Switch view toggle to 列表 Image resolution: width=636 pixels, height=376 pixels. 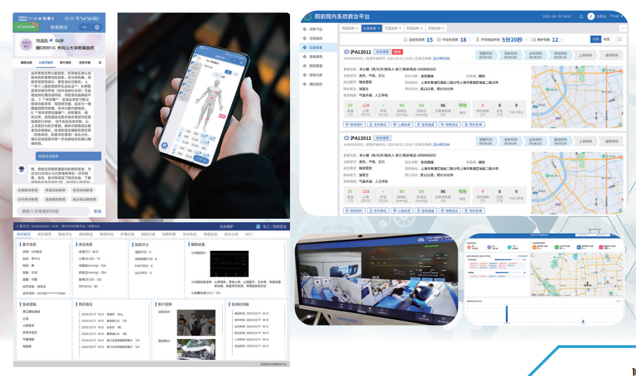tap(594, 40)
